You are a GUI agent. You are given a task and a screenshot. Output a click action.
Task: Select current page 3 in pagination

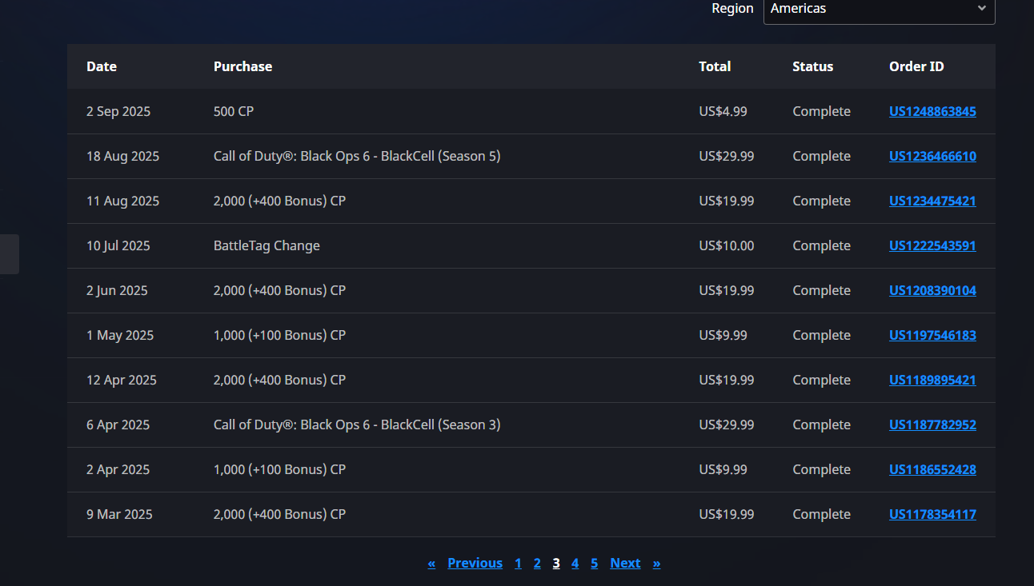click(556, 563)
